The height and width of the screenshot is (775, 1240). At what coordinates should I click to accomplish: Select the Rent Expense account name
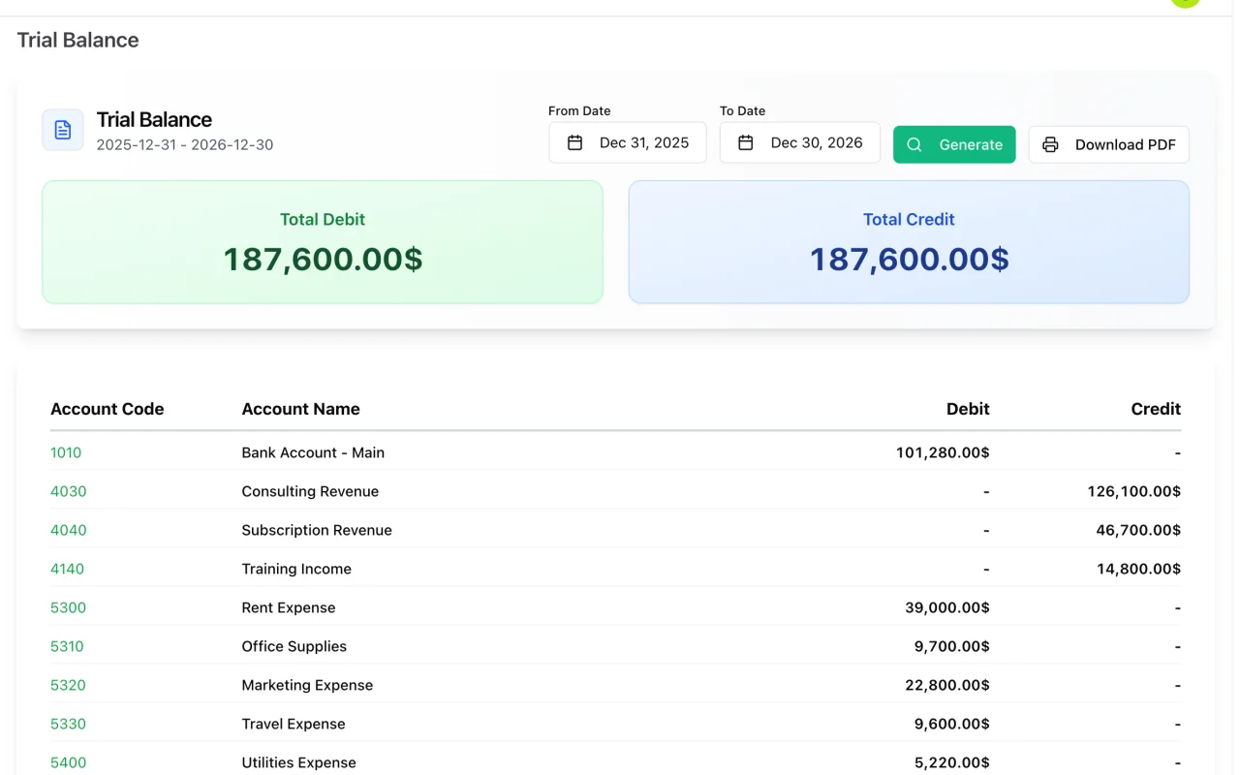289,607
